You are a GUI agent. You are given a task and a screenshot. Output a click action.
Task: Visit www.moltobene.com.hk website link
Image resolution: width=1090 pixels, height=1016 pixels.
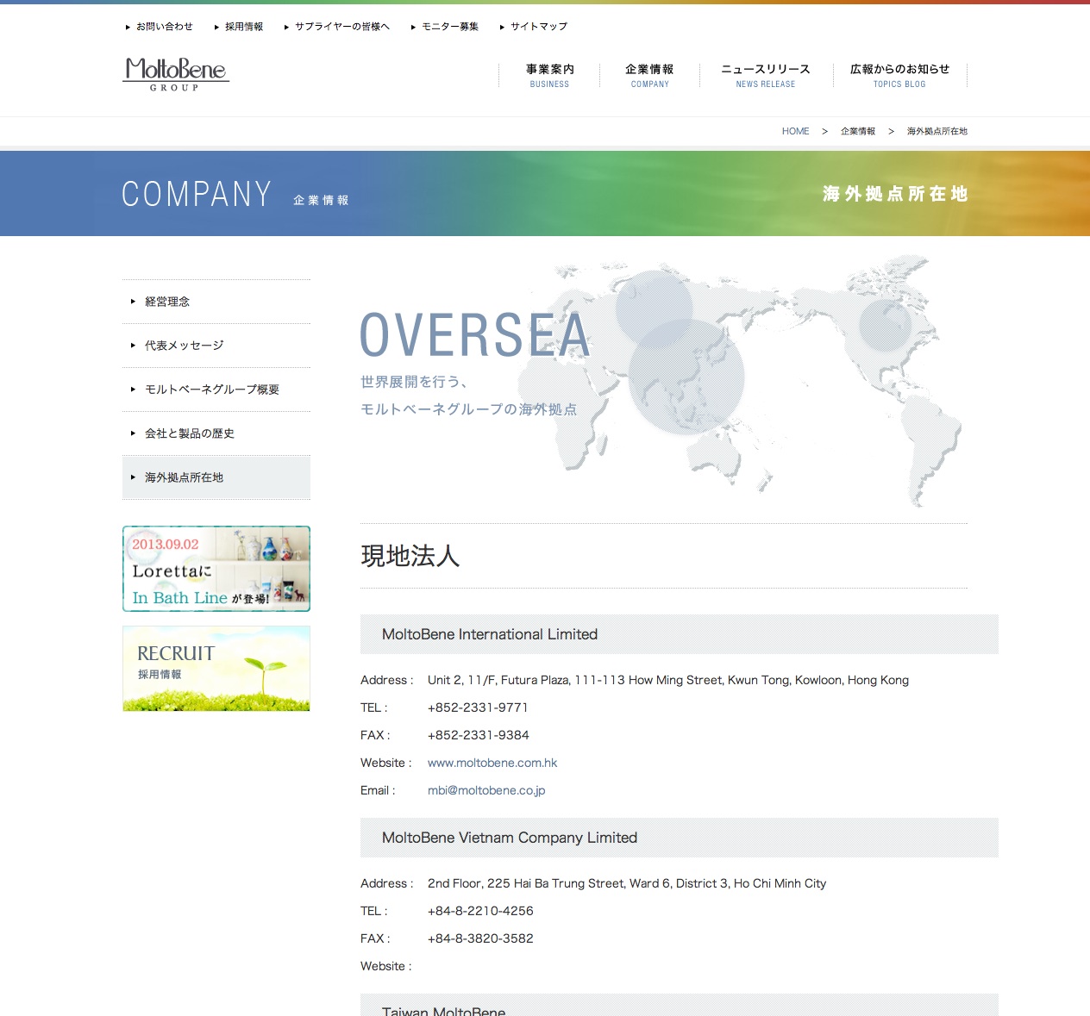[x=492, y=763]
